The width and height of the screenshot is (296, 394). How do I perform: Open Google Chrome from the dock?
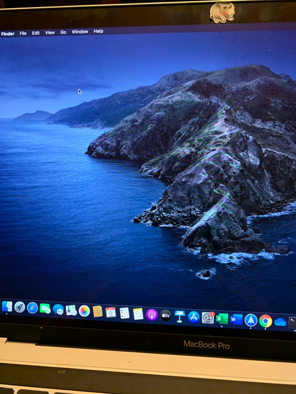click(x=265, y=321)
